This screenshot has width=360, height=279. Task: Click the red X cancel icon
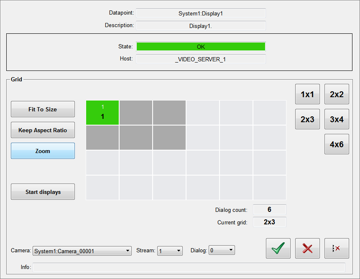pyautogui.click(x=307, y=249)
